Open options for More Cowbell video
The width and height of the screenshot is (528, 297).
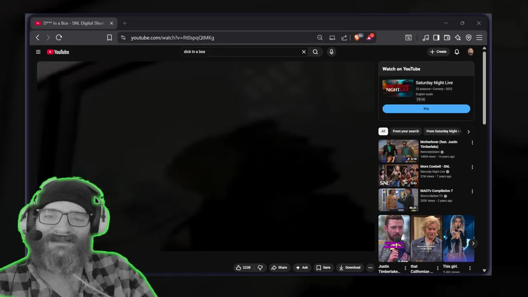point(472,167)
